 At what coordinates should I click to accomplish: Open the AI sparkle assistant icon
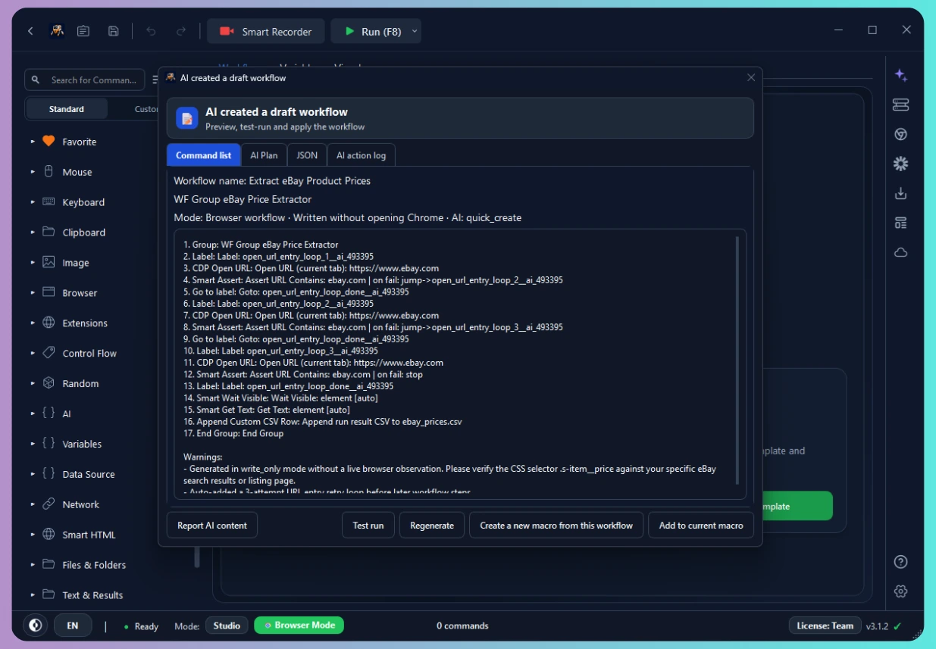[x=900, y=75]
